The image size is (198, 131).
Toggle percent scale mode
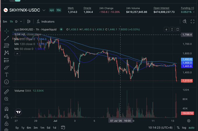(x=178, y=128)
